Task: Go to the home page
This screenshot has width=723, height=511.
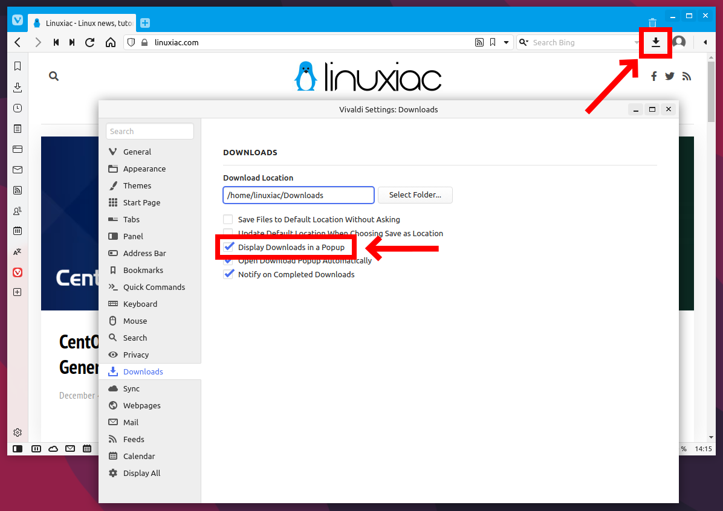Action: 110,42
